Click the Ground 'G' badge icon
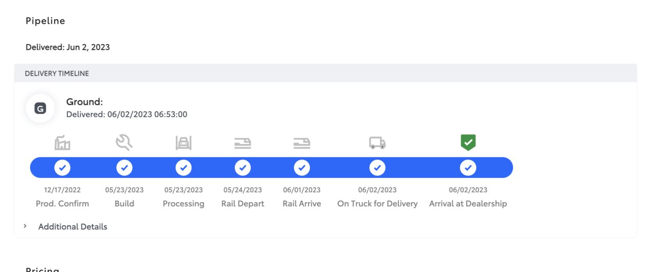 [x=40, y=108]
